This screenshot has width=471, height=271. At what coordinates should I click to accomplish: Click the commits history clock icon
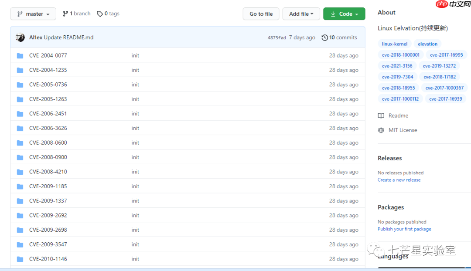click(x=325, y=37)
